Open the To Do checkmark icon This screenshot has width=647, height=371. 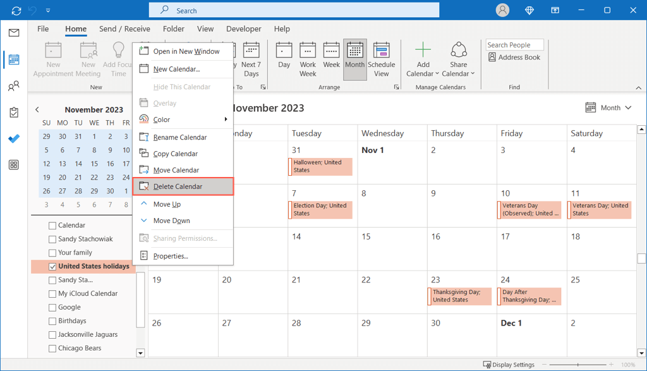[x=14, y=138]
